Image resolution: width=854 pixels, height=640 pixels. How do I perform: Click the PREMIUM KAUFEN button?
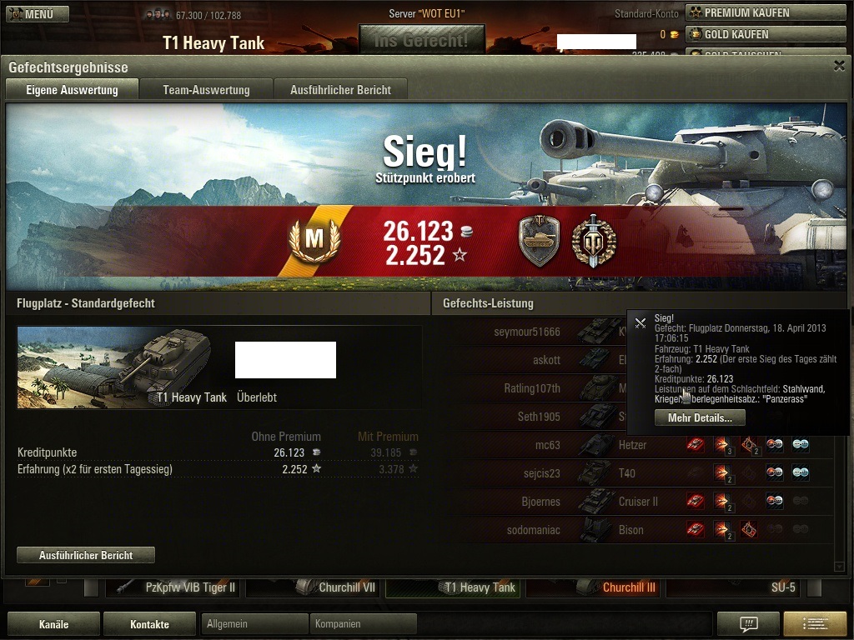click(x=766, y=13)
